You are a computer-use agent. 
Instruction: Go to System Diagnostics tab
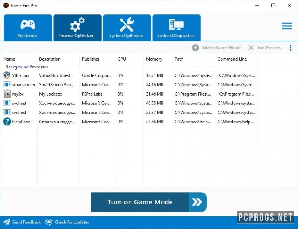(177, 28)
